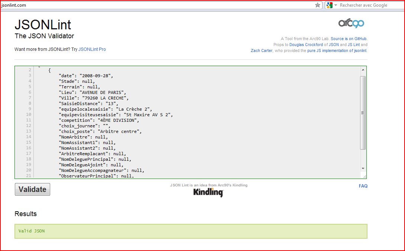
Task: Click the Arc90 logo
Action: click(351, 23)
